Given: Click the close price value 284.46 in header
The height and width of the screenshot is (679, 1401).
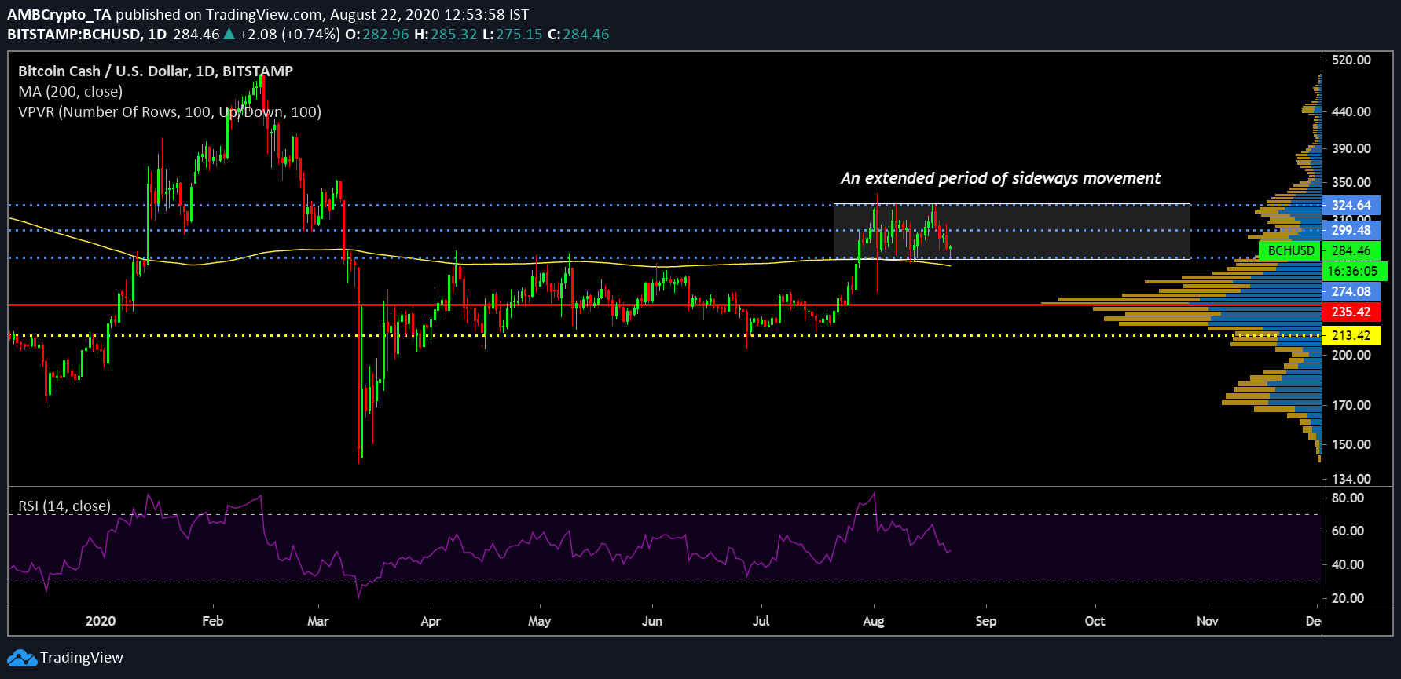Looking at the screenshot, I should (x=586, y=34).
